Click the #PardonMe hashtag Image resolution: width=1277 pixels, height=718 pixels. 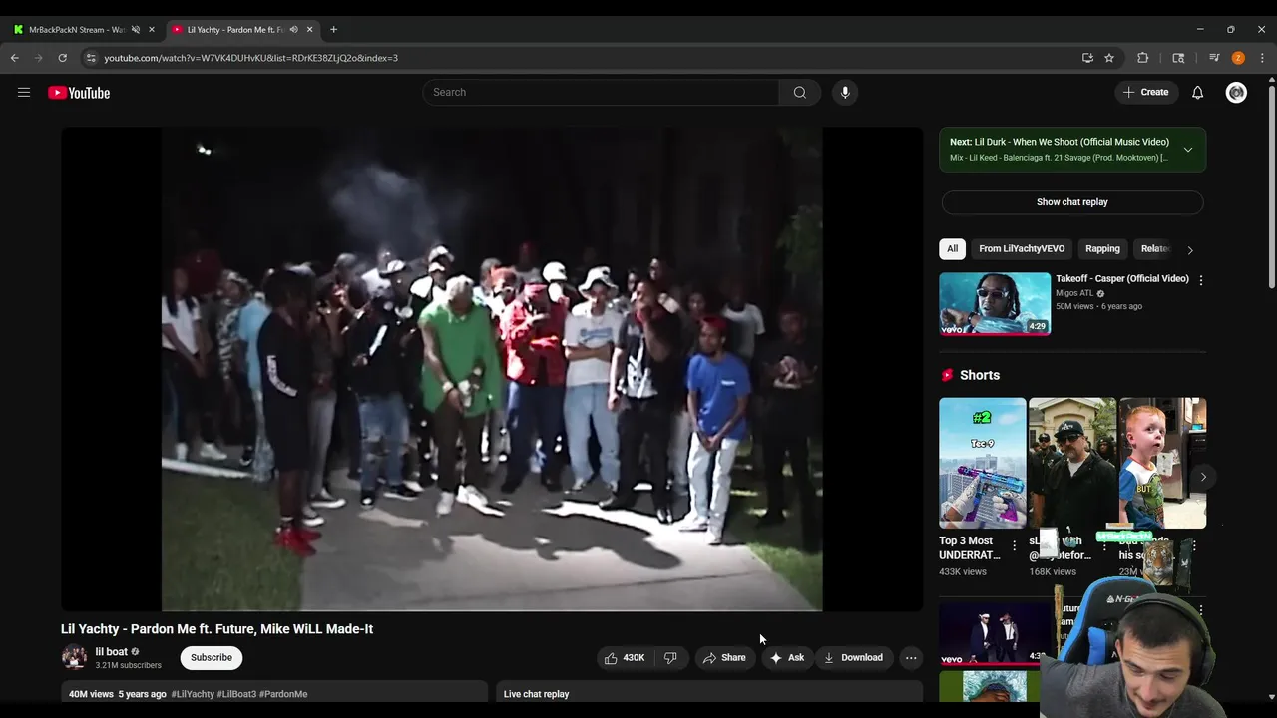click(x=283, y=694)
